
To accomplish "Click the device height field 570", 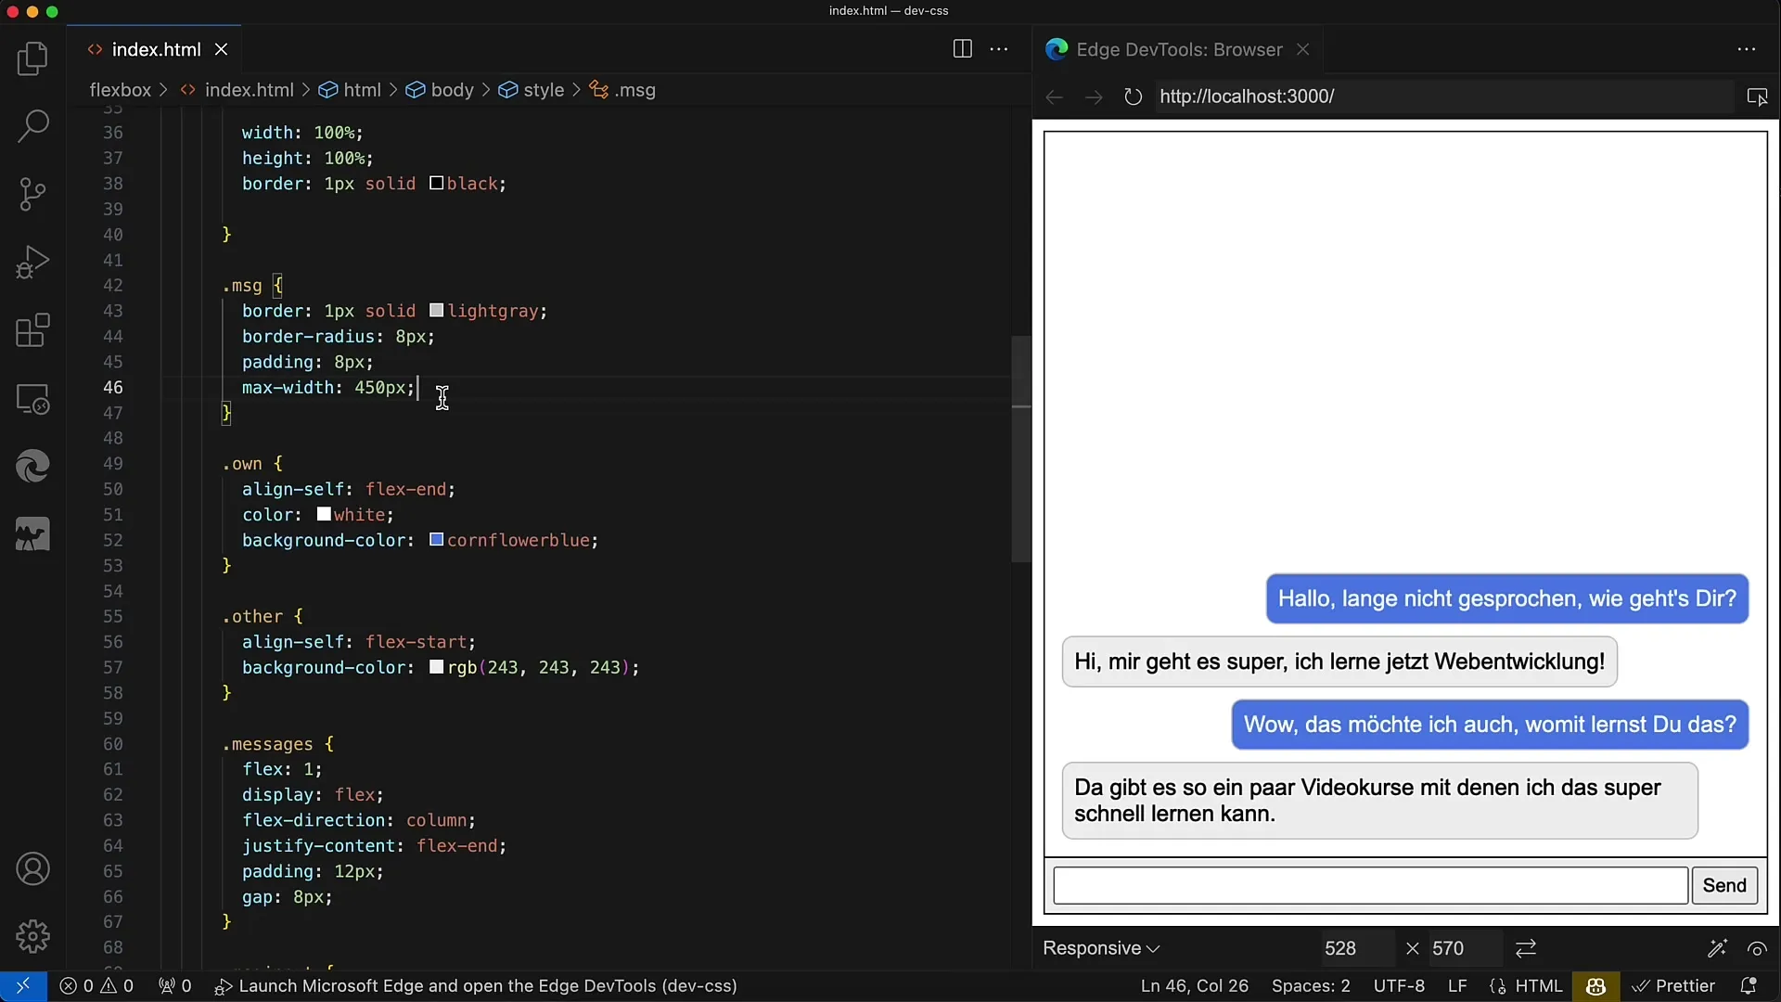I will (1464, 948).
